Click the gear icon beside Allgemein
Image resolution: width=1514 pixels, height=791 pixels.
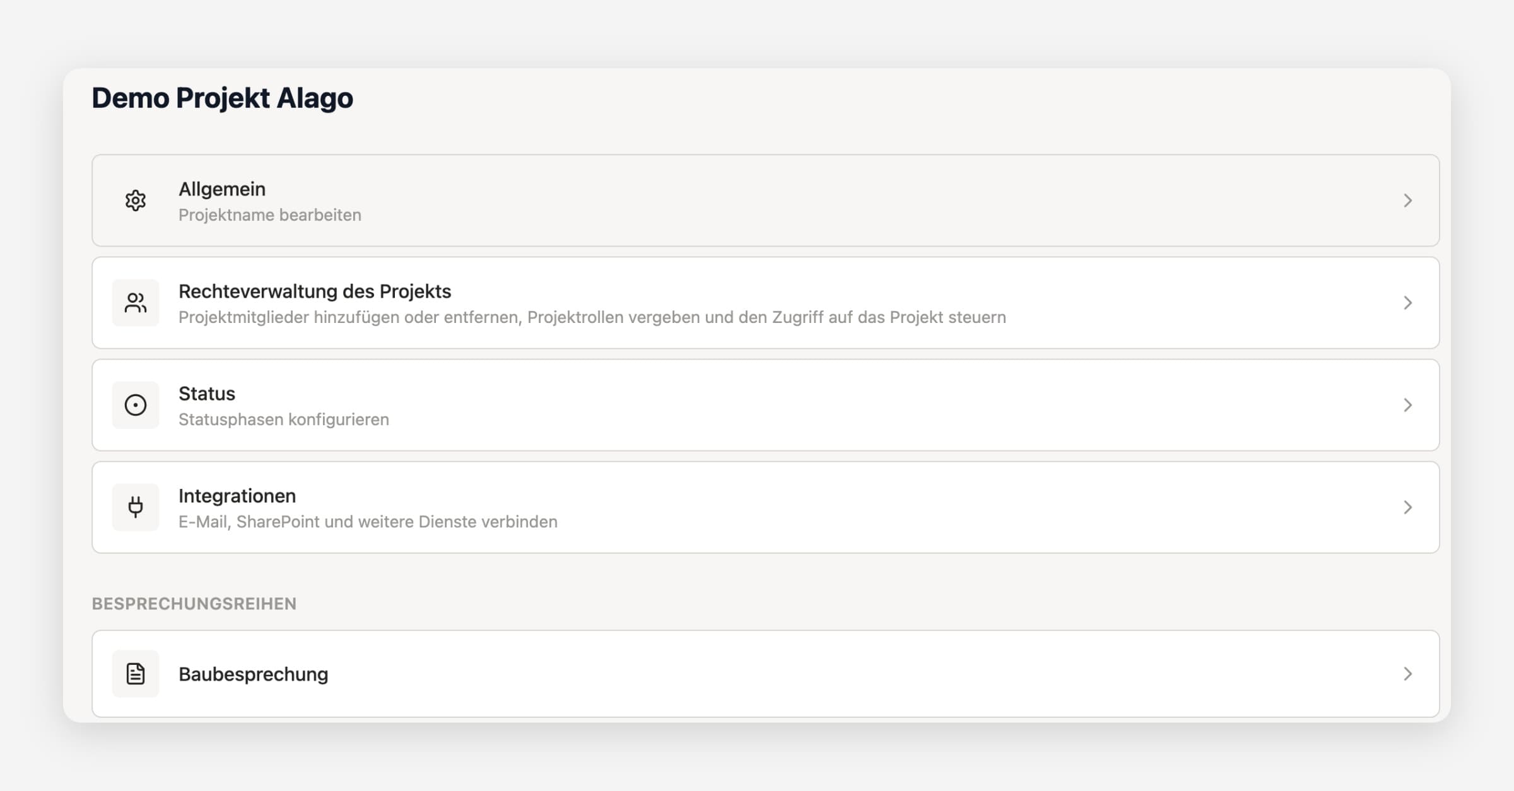point(136,201)
